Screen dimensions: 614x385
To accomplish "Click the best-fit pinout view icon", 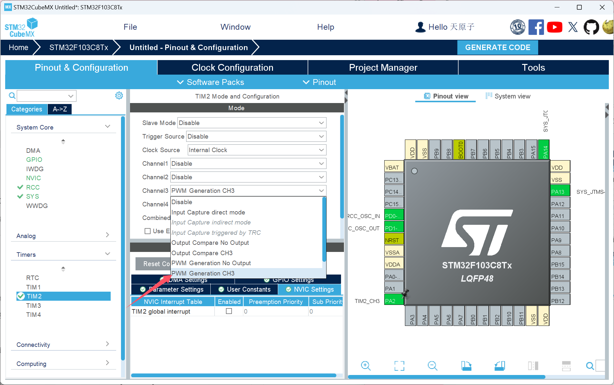I will (399, 366).
